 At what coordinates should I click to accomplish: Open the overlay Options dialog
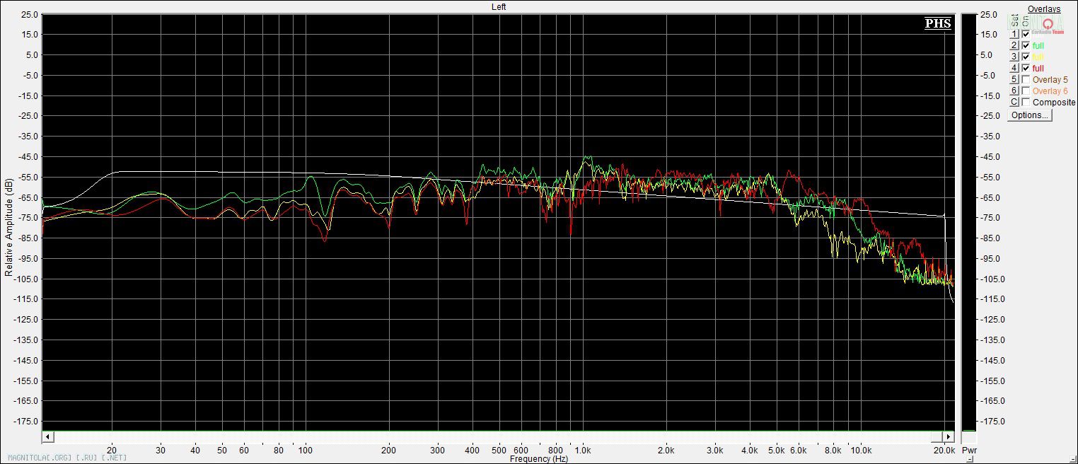click(1029, 115)
